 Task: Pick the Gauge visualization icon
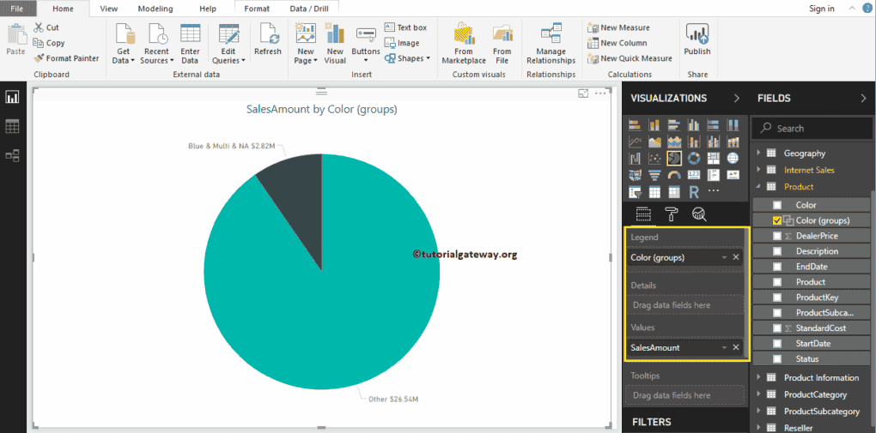click(x=674, y=175)
